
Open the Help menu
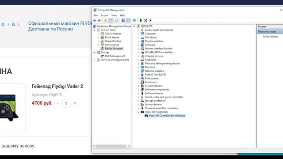pos(122,15)
